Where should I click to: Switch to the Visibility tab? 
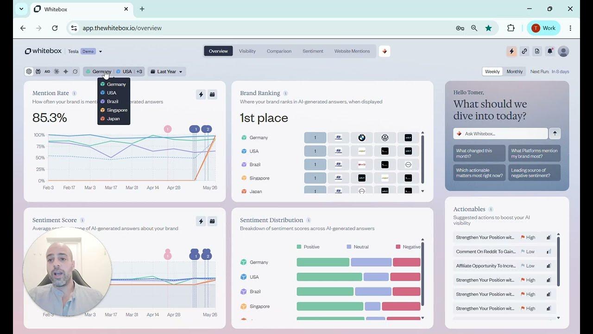[x=247, y=51]
